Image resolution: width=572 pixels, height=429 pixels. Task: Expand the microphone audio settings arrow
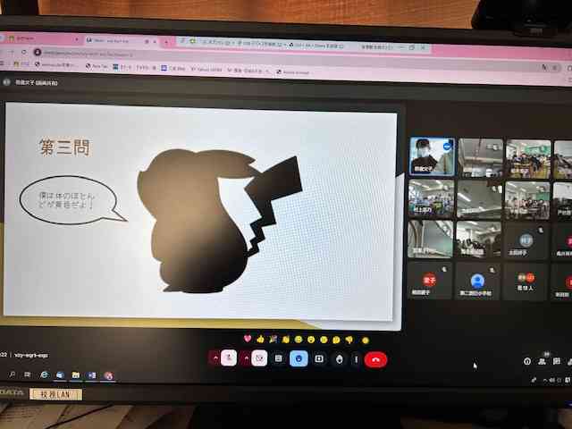[214, 358]
